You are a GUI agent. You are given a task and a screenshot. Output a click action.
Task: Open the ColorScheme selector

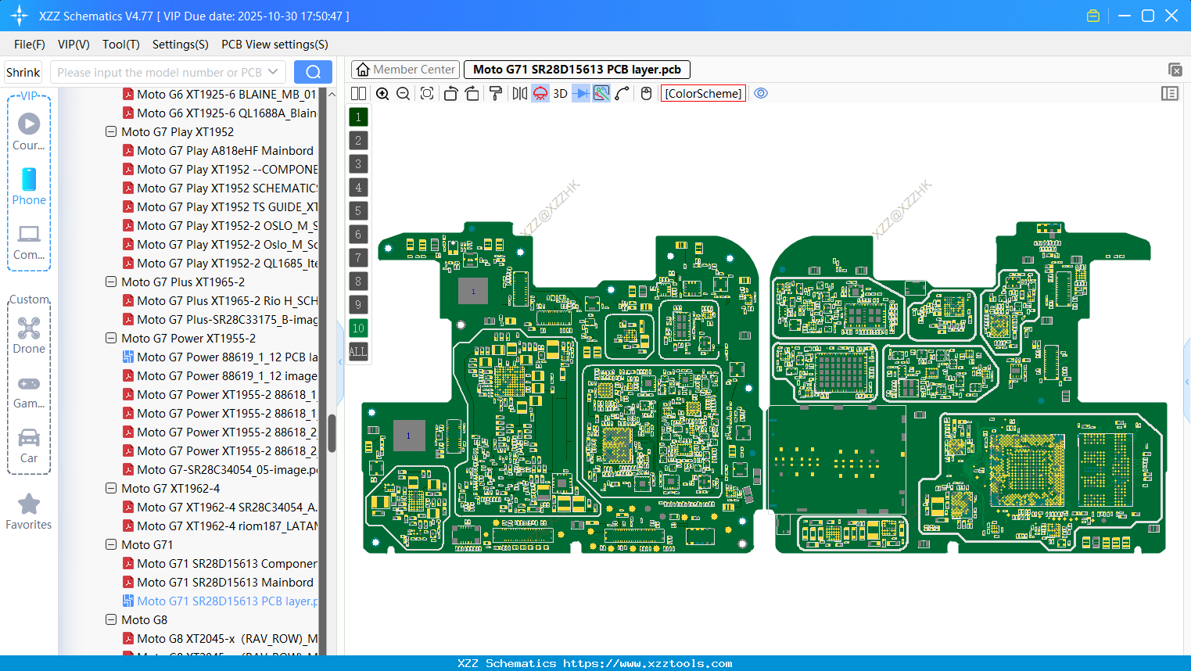pyautogui.click(x=702, y=93)
